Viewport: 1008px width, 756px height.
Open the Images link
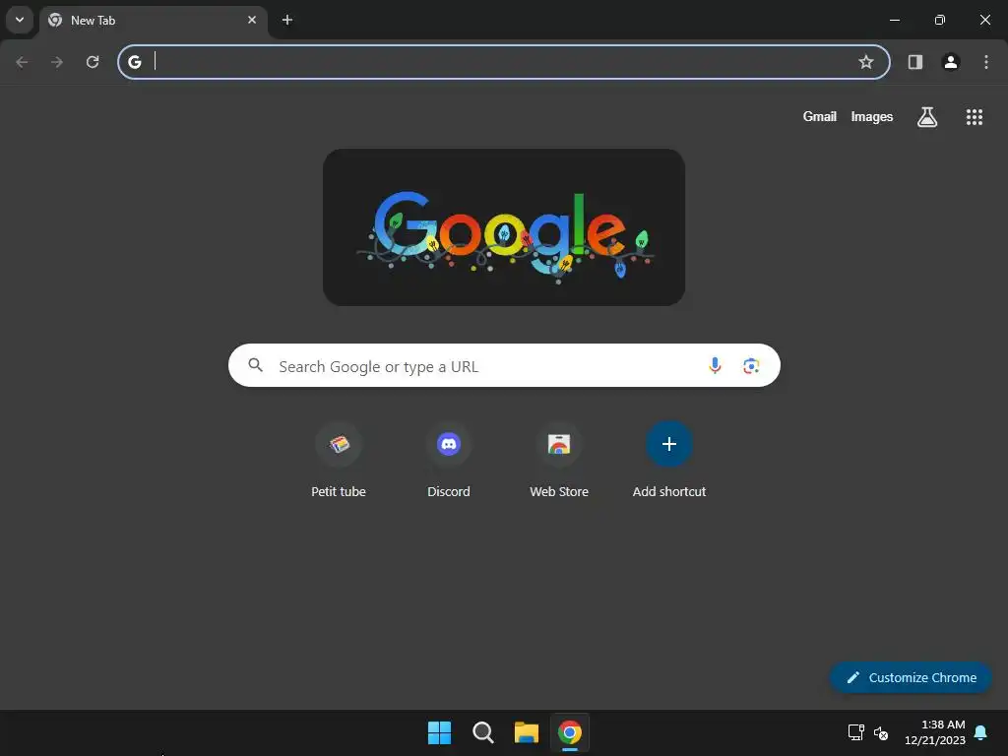coord(872,116)
